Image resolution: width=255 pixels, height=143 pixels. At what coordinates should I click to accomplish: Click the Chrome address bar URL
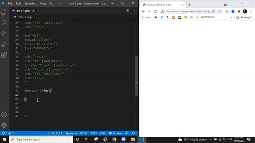click(x=196, y=12)
